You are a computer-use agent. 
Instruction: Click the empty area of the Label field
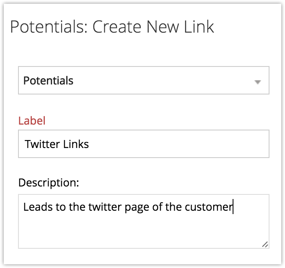pos(180,145)
